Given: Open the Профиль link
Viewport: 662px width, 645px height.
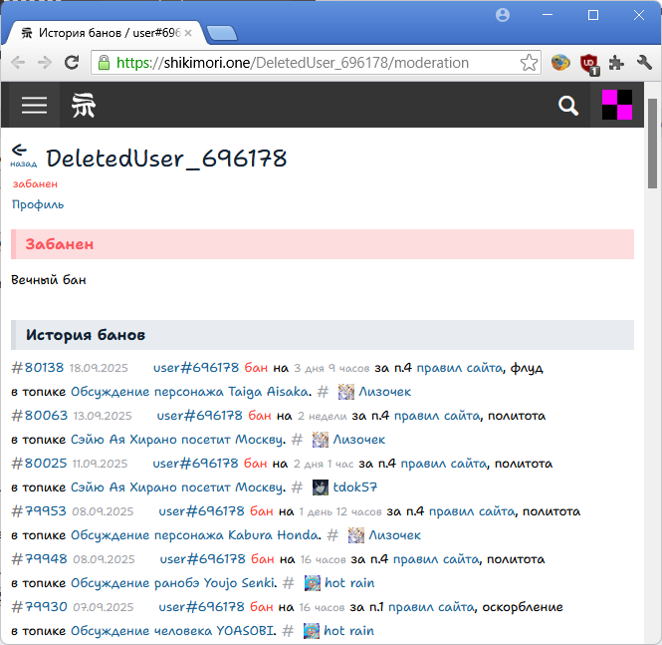Looking at the screenshot, I should pyautogui.click(x=38, y=204).
